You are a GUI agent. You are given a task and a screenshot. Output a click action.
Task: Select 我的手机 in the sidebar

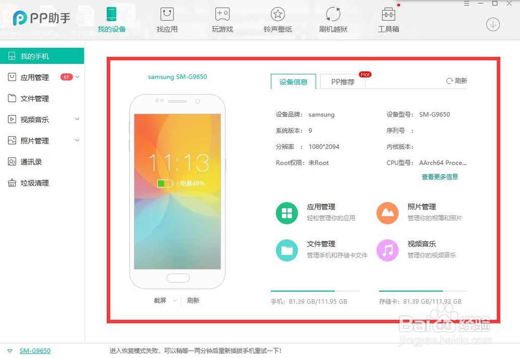[x=42, y=56]
